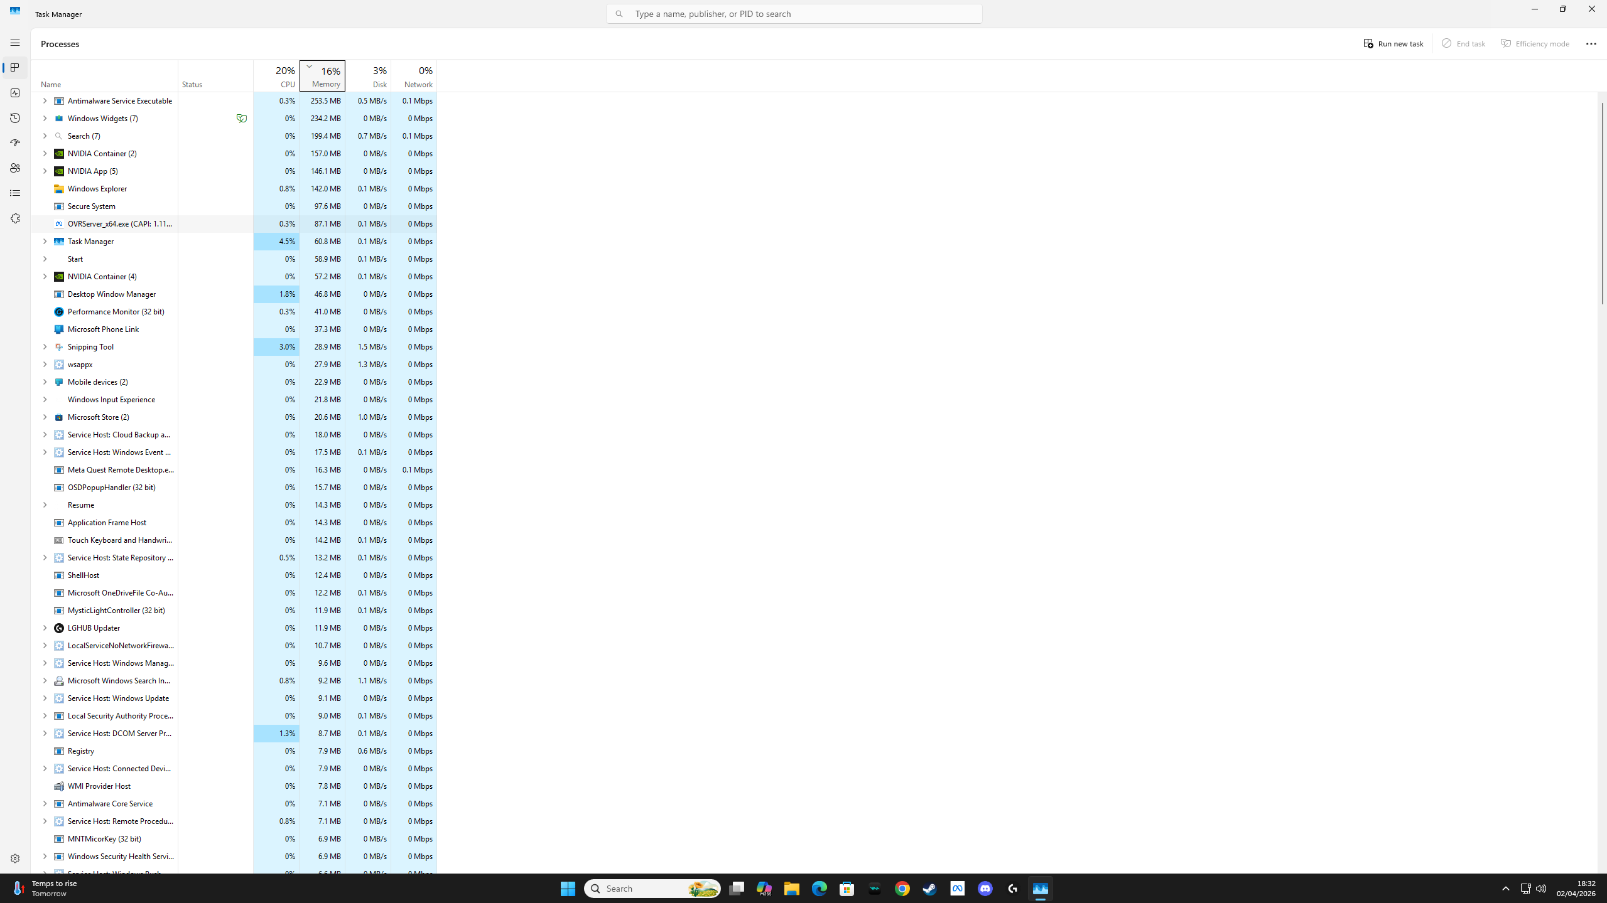
Task: Open Windows Start button on taskbar
Action: point(568,888)
